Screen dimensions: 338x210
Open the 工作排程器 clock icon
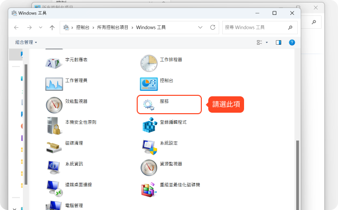(x=149, y=63)
